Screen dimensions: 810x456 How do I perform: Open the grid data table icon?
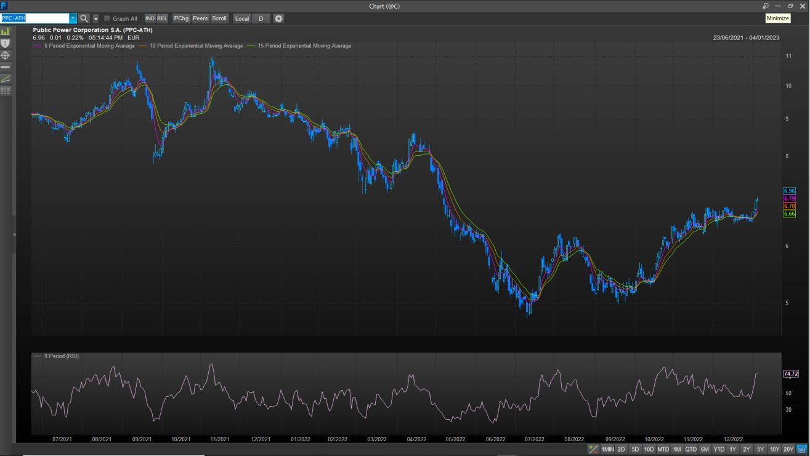(x=6, y=90)
